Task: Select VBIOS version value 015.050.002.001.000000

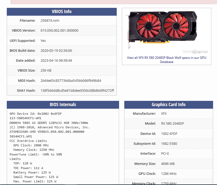Action: click(x=59, y=31)
